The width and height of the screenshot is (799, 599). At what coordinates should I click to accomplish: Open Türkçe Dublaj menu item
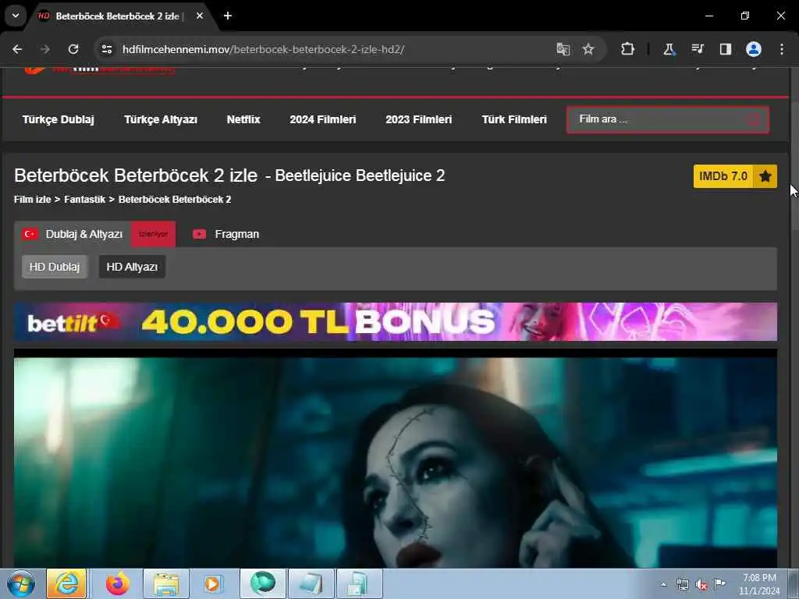(58, 119)
